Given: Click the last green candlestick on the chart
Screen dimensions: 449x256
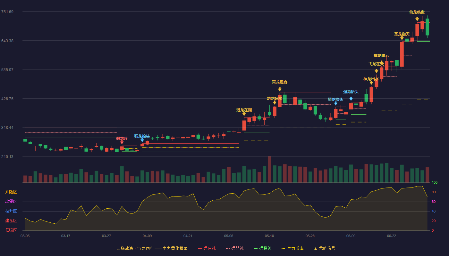Looking at the screenshot, I should [427, 27].
